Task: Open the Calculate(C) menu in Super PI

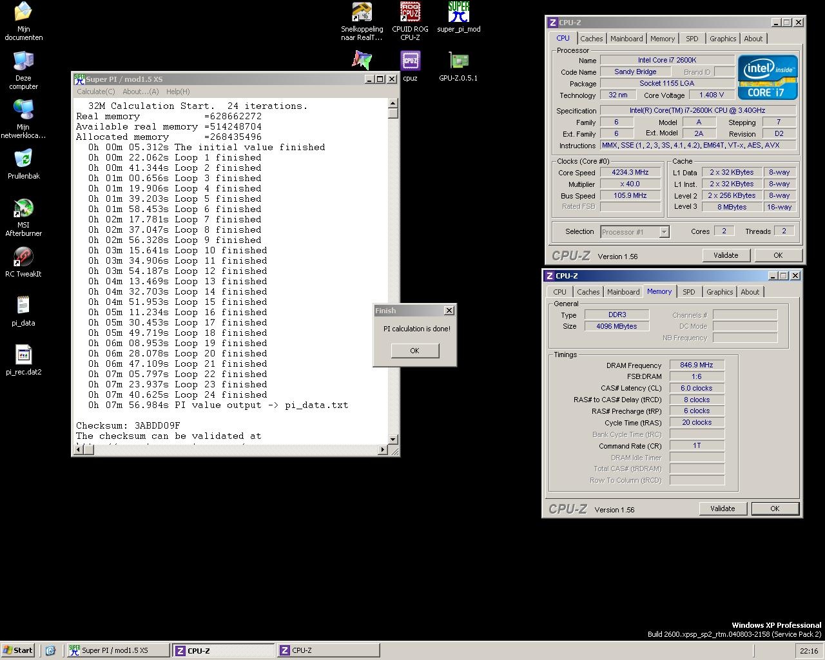Action: 96,92
